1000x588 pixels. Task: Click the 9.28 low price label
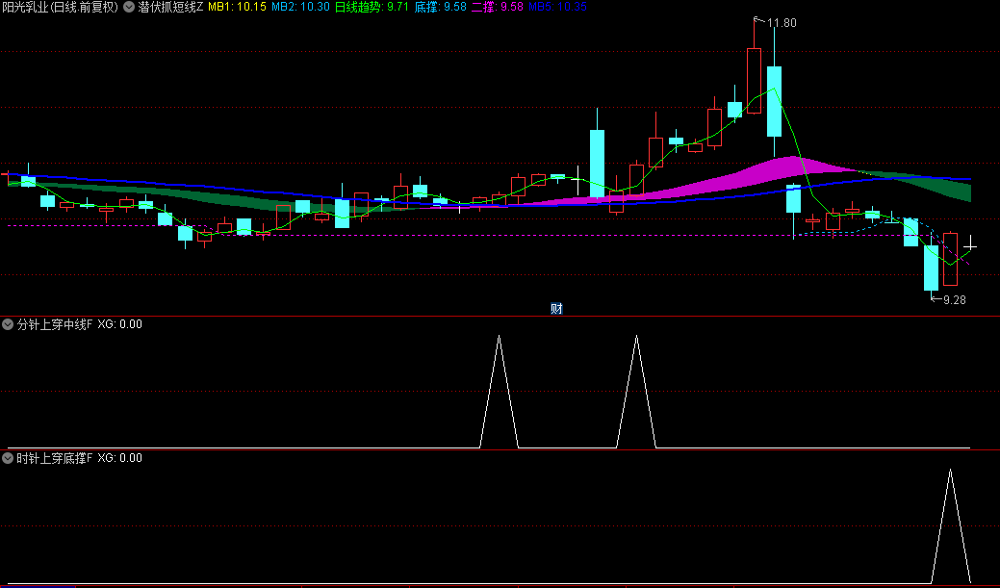(954, 299)
